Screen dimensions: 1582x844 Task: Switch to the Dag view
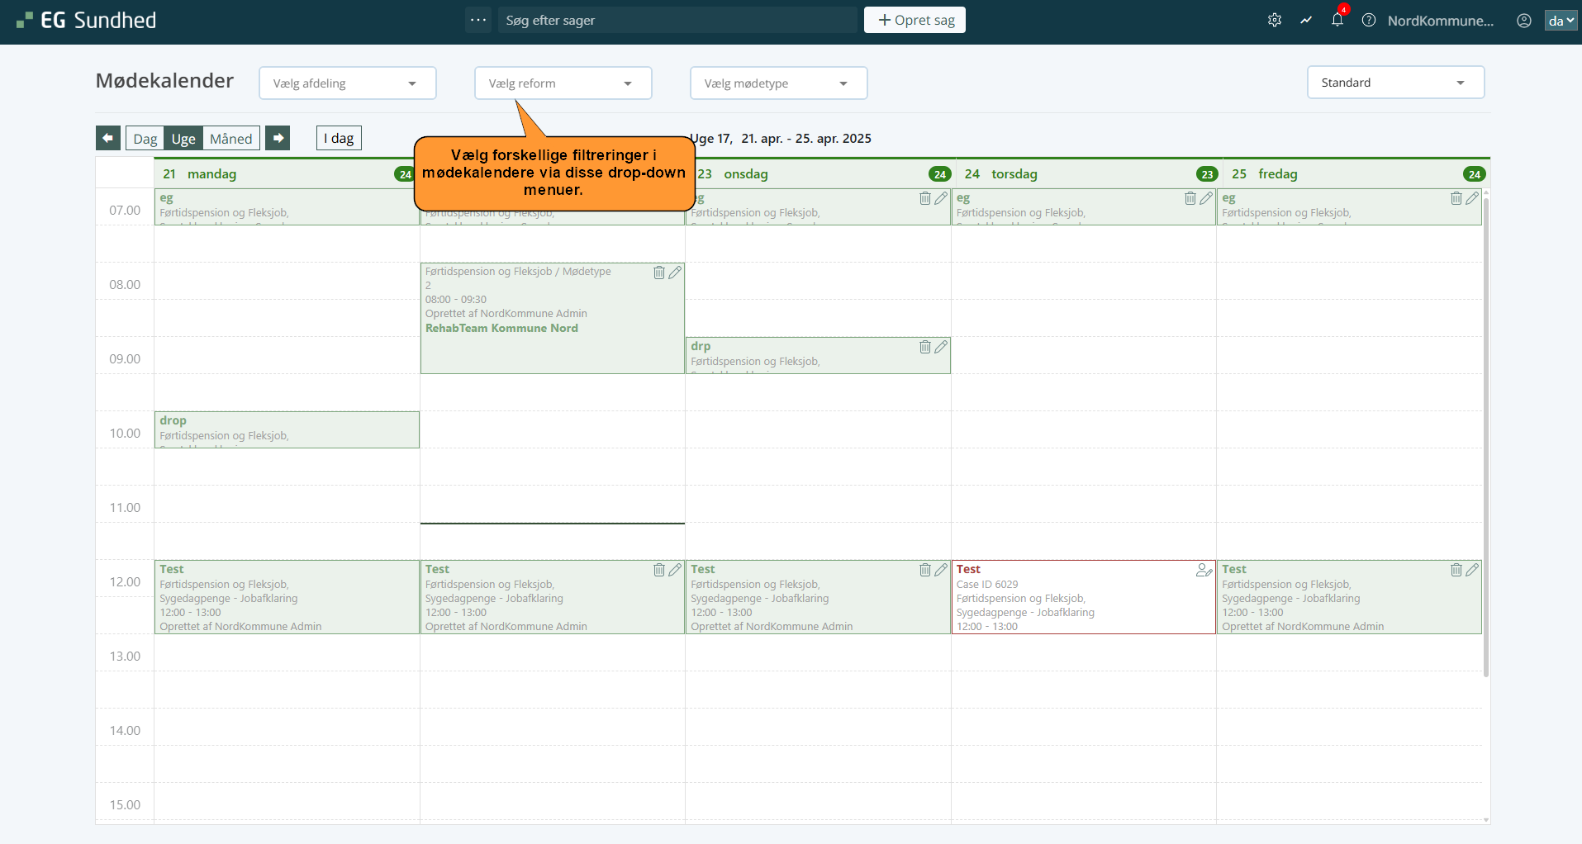tap(145, 139)
